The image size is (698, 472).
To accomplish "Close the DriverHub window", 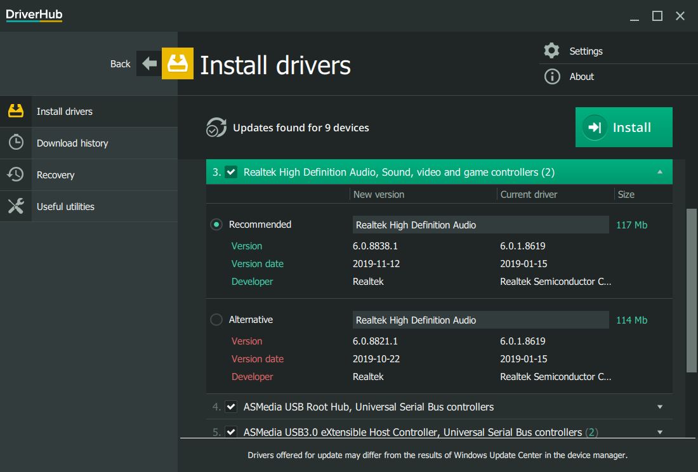I will [x=680, y=16].
